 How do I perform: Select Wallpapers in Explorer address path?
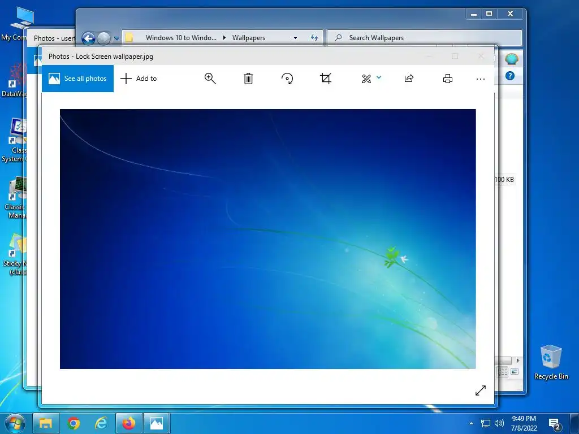tap(249, 38)
